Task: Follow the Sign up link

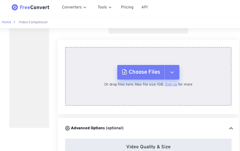Action: pyautogui.click(x=171, y=84)
